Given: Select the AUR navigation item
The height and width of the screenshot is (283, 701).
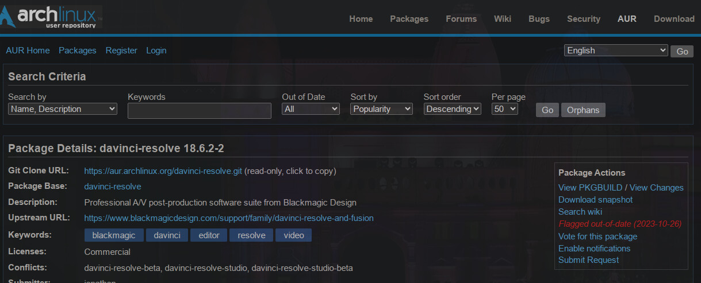Looking at the screenshot, I should 627,19.
